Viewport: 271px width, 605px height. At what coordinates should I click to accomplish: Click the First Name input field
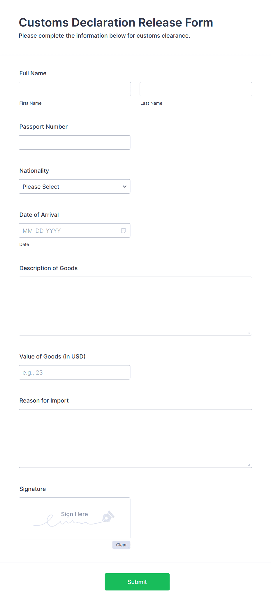pyautogui.click(x=75, y=89)
